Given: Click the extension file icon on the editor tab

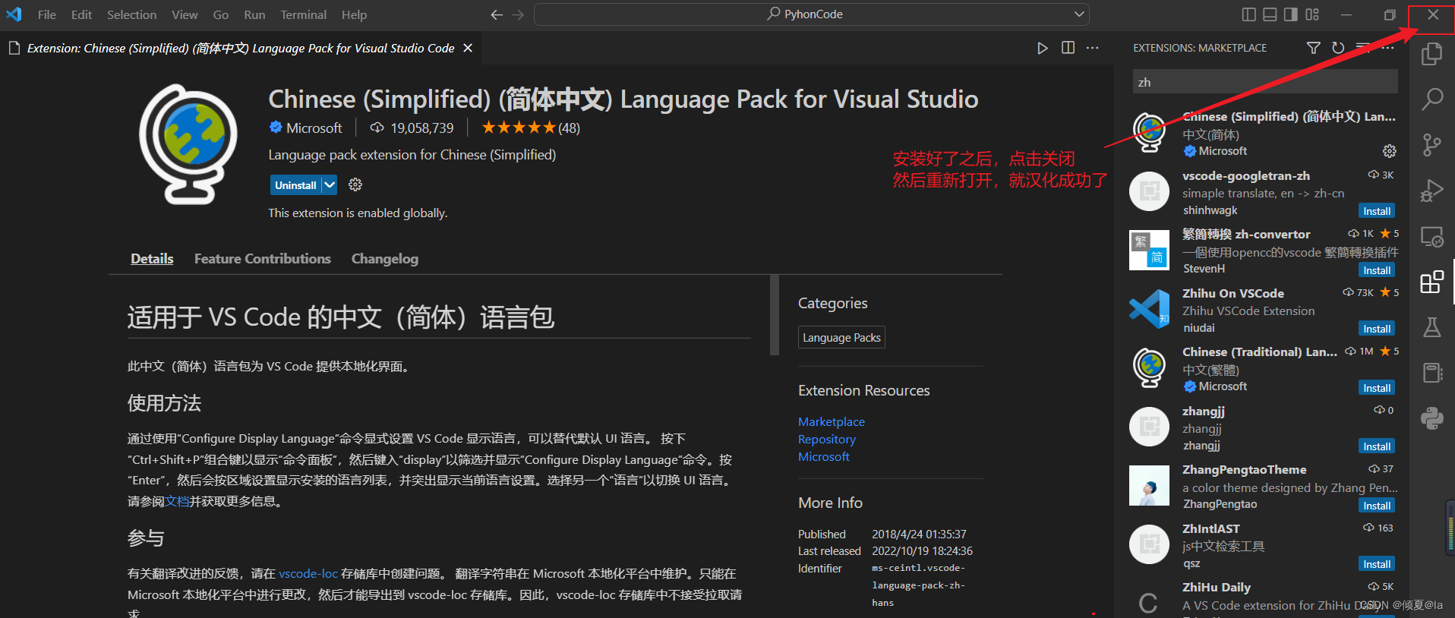Looking at the screenshot, I should pyautogui.click(x=14, y=48).
